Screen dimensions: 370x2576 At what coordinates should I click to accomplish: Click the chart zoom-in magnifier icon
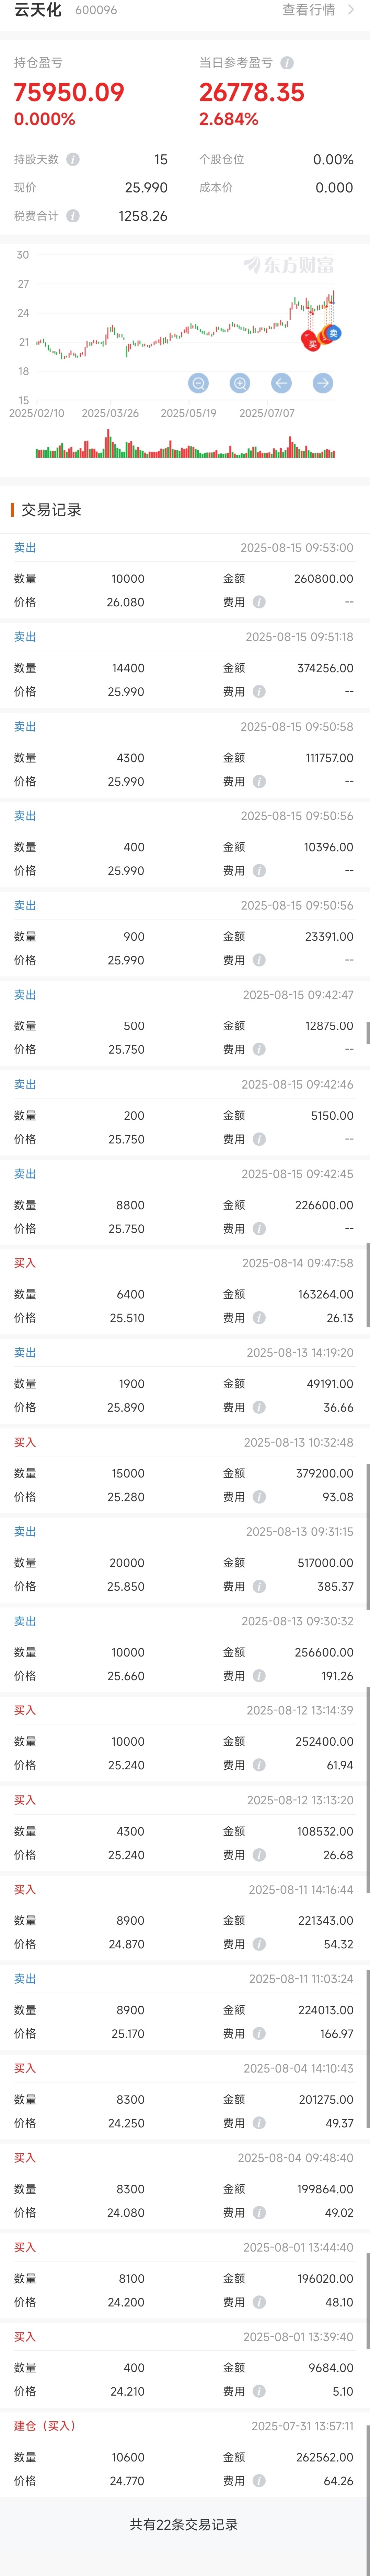240,383
